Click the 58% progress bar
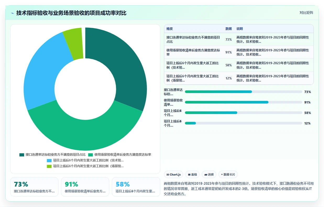Viewport: 324px width, 207px height. (244, 113)
